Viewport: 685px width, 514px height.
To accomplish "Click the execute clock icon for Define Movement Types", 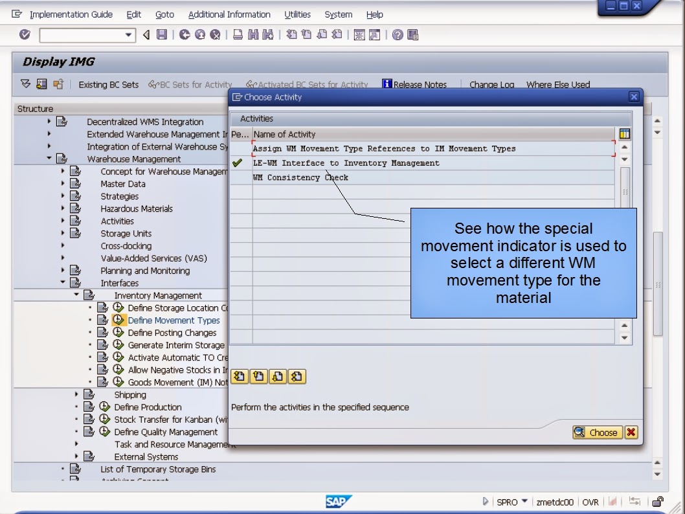I will [118, 320].
